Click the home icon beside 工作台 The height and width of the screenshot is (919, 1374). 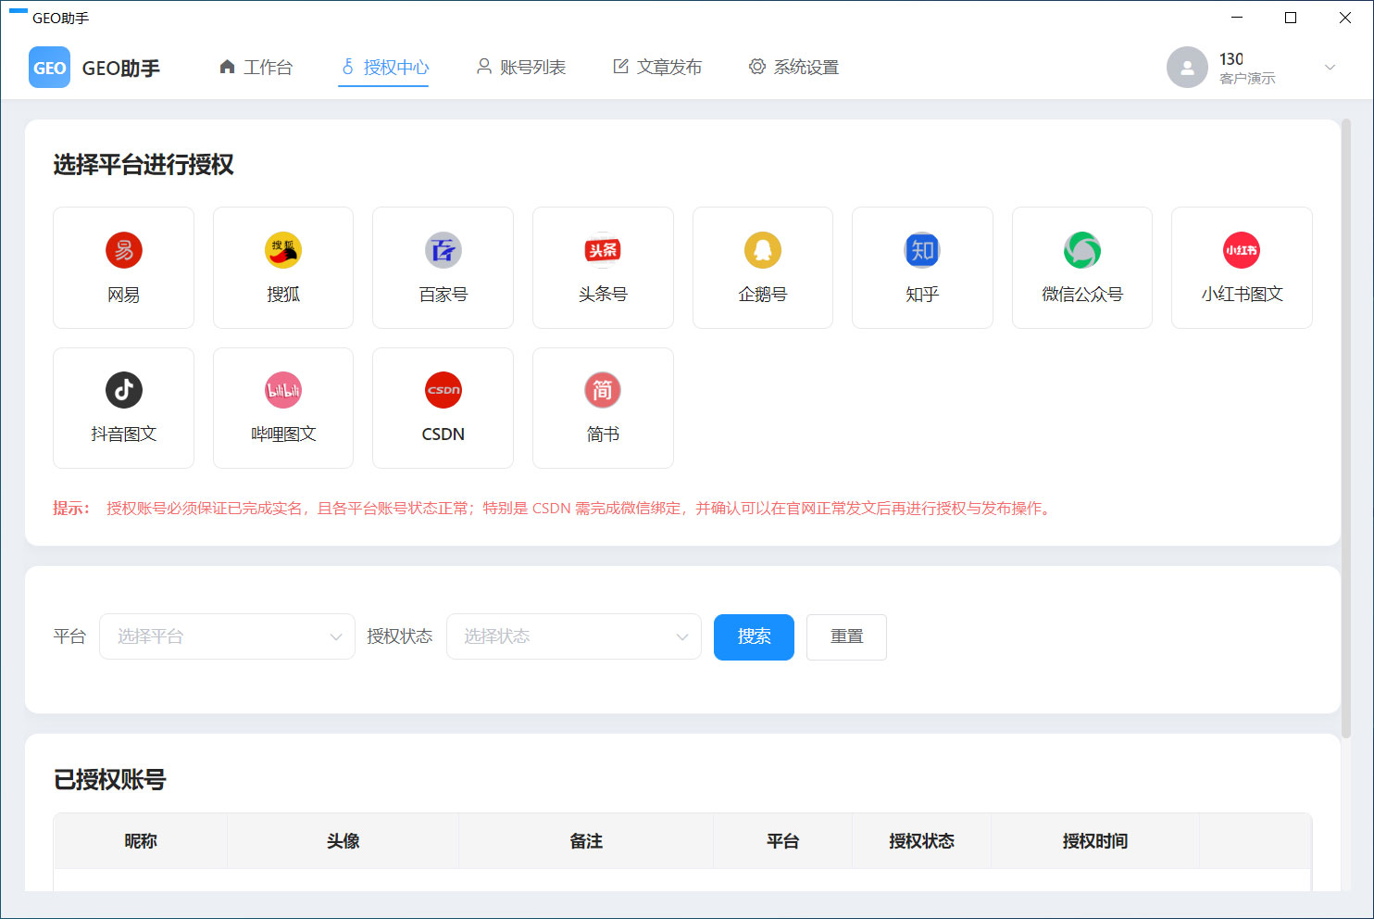click(227, 67)
